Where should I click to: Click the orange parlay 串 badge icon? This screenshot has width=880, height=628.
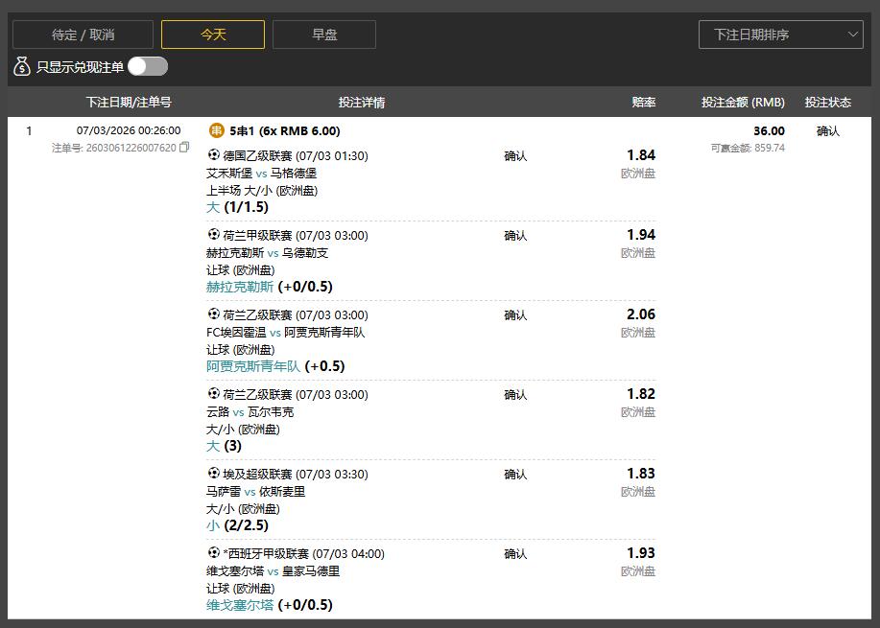(x=216, y=130)
